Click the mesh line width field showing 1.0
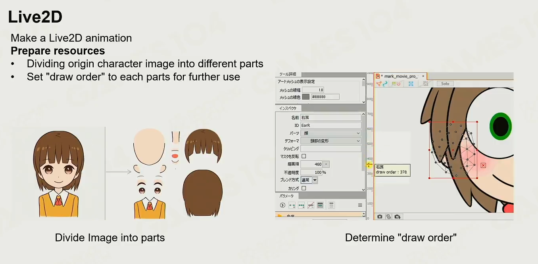Viewport: 538px width, 264px height. 313,90
